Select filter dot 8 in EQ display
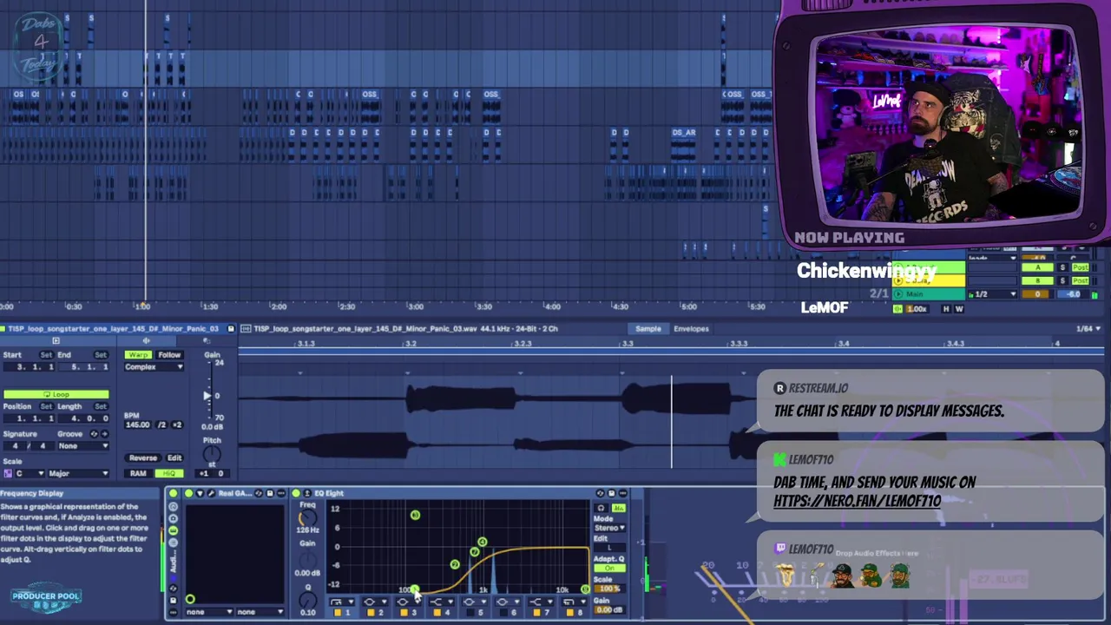Screen dimensions: 1111x625 (585, 589)
